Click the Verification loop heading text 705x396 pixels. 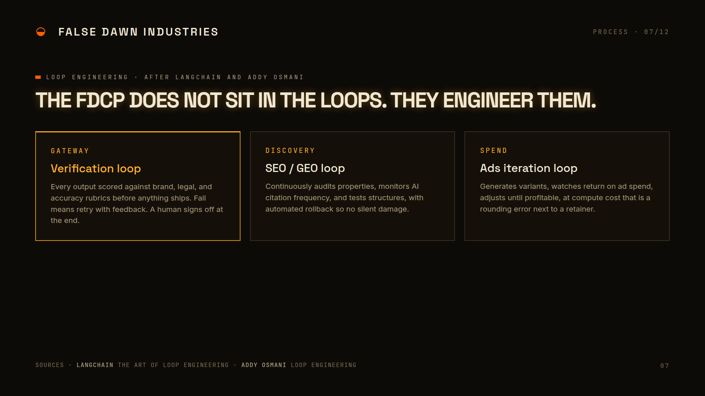click(x=96, y=168)
